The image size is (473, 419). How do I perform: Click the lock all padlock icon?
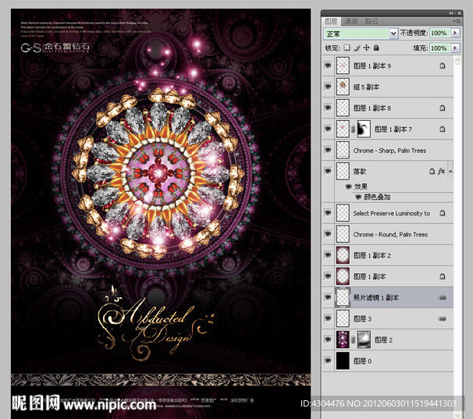tap(375, 48)
